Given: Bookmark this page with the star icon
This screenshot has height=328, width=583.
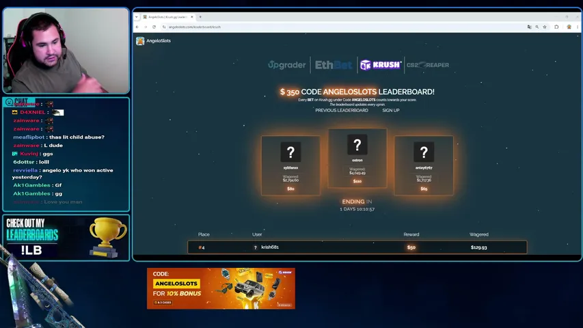Looking at the screenshot, I should [545, 27].
